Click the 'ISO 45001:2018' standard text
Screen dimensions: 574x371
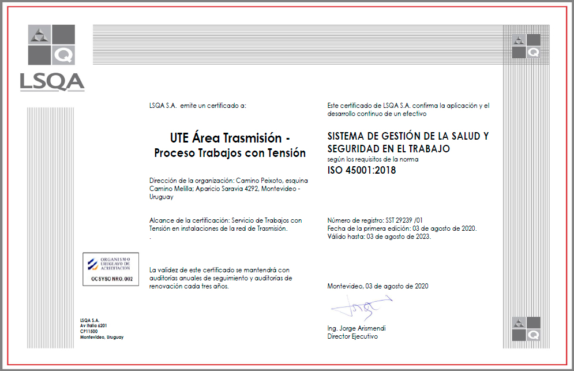tap(362, 170)
